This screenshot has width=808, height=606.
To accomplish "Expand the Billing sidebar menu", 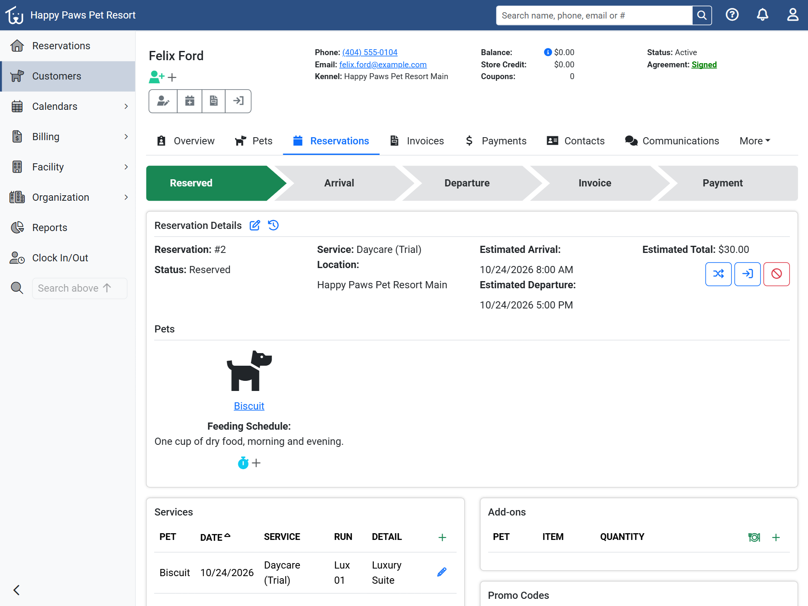I will pyautogui.click(x=68, y=137).
